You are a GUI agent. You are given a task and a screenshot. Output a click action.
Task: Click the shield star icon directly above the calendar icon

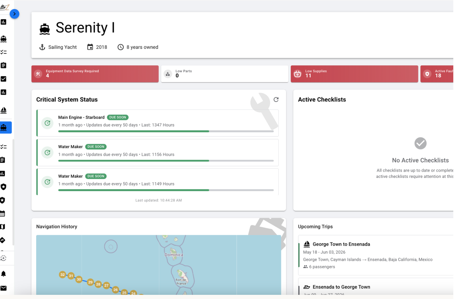3,200
